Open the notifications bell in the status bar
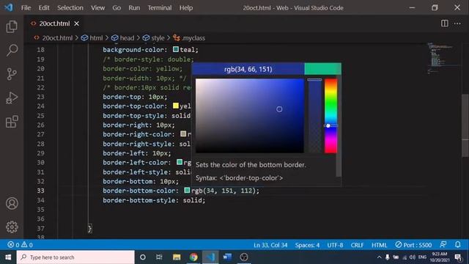Image resolution: width=469 pixels, height=264 pixels. click(457, 244)
